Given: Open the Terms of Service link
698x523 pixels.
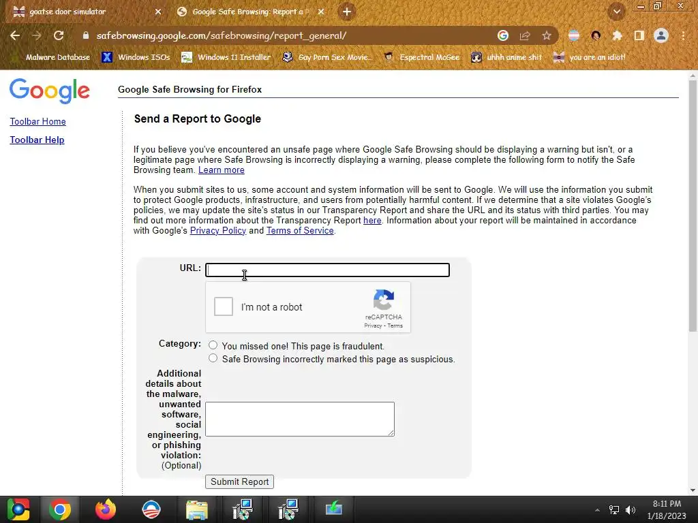Looking at the screenshot, I should point(300,230).
